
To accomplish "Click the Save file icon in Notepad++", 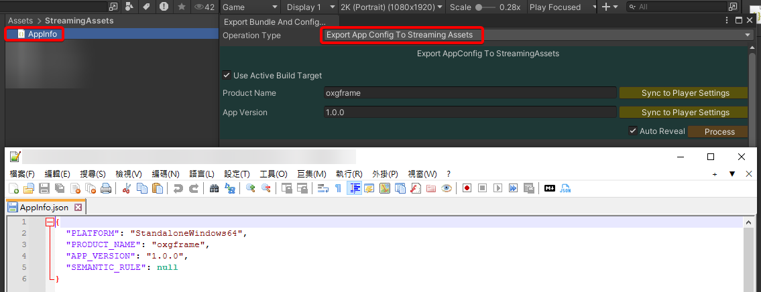I will 44,189.
